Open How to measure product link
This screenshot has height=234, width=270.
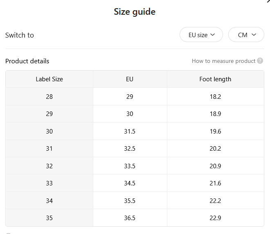point(223,61)
